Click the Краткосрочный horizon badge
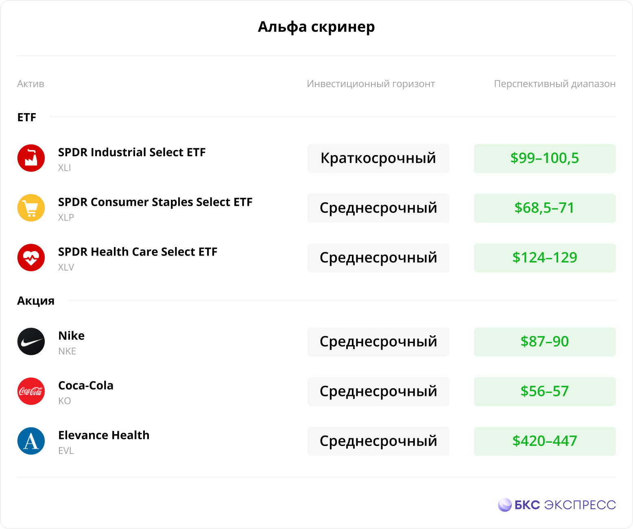This screenshot has height=529, width=633. tap(378, 158)
